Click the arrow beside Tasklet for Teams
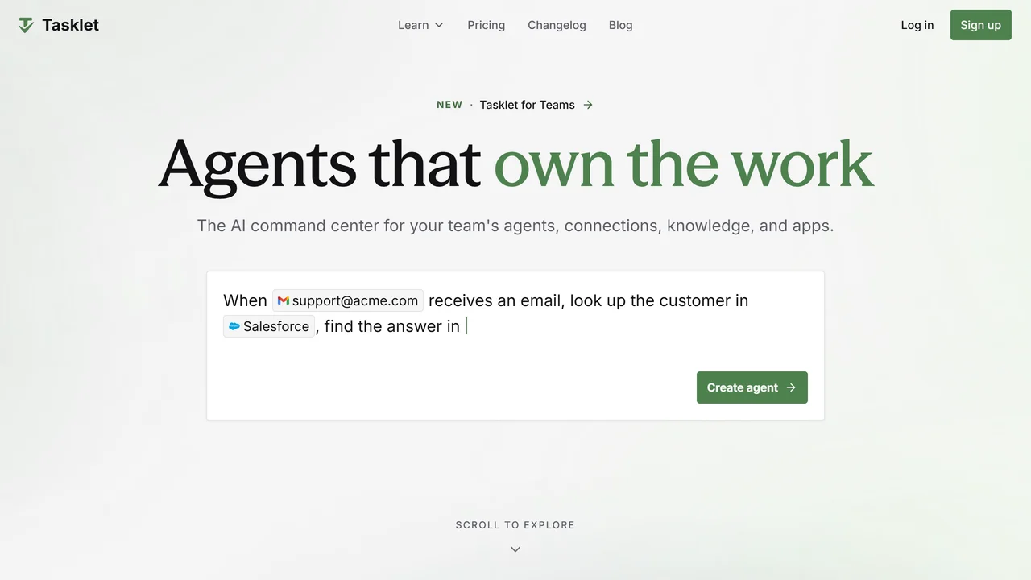The width and height of the screenshot is (1031, 580). coord(588,105)
